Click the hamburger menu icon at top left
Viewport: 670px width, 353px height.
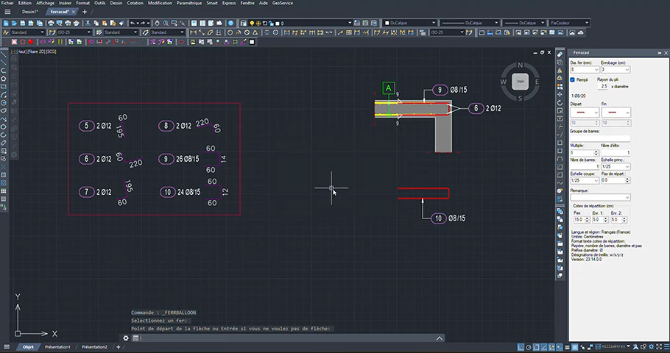[7, 12]
